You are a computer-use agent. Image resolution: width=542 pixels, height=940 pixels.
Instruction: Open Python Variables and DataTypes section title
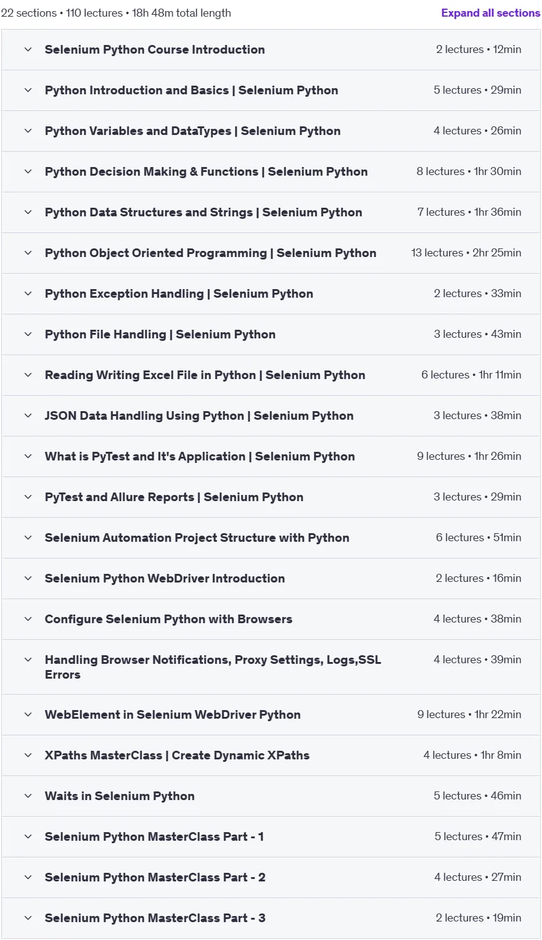tap(192, 131)
